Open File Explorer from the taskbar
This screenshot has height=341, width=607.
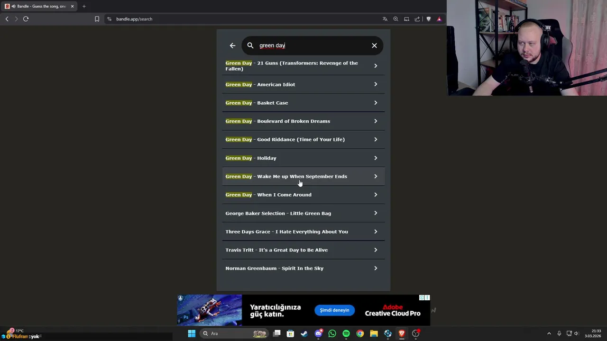pos(374,333)
